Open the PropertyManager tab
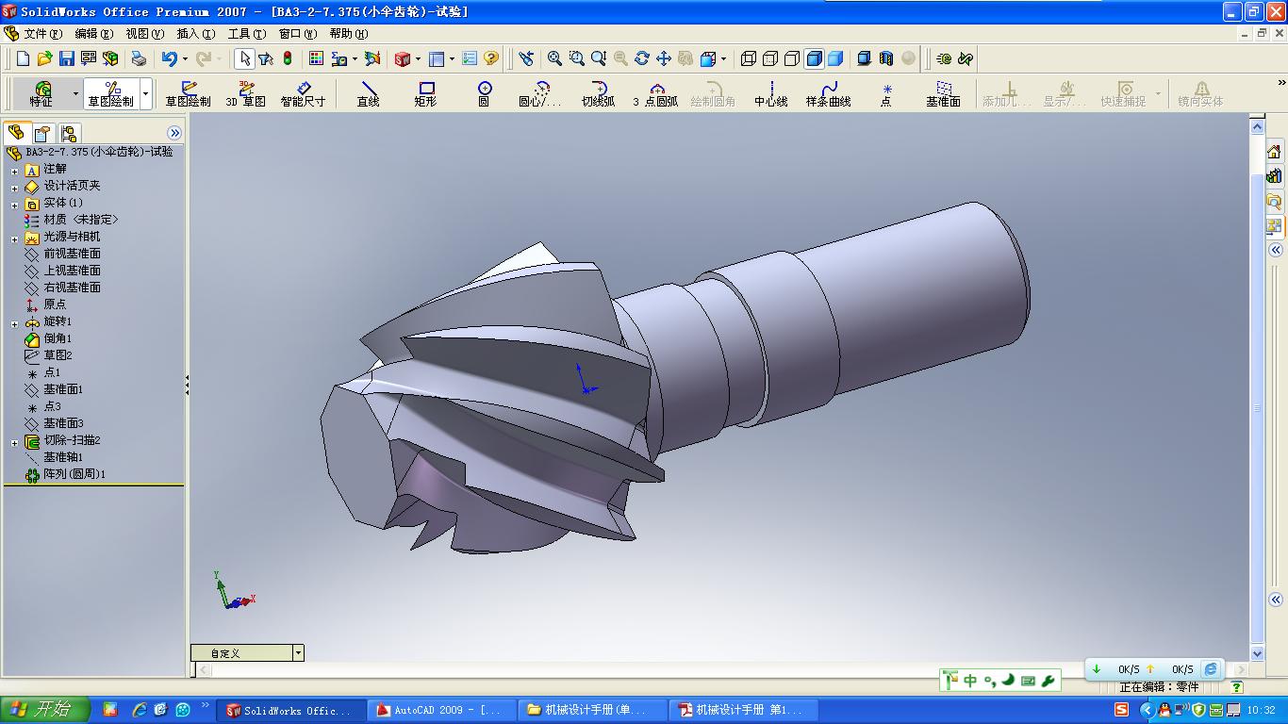The height and width of the screenshot is (724, 1288). (x=42, y=133)
